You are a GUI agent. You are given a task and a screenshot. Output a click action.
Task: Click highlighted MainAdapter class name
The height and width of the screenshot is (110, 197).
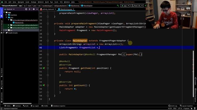tap(80, 41)
